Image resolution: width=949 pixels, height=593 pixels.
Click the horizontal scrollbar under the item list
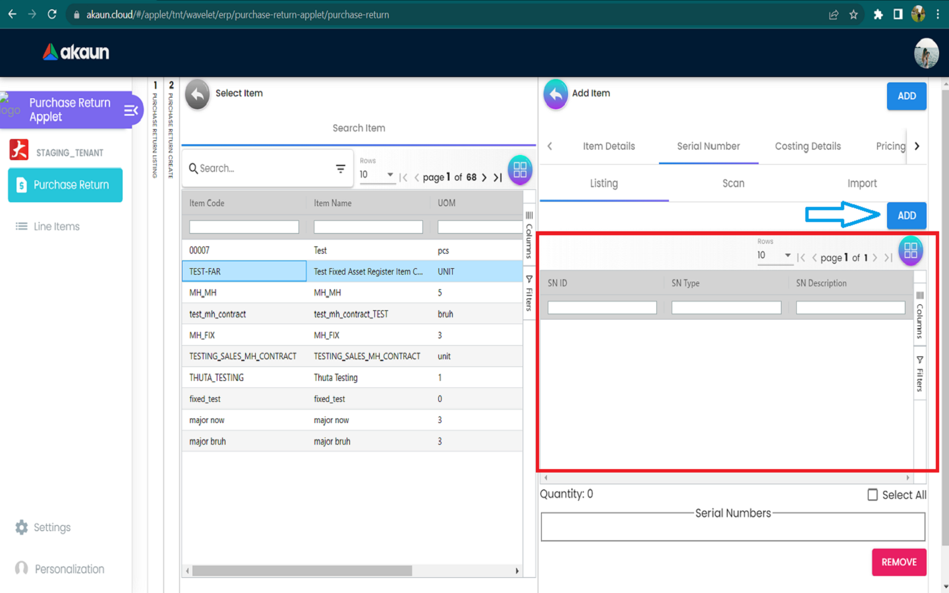coord(302,571)
